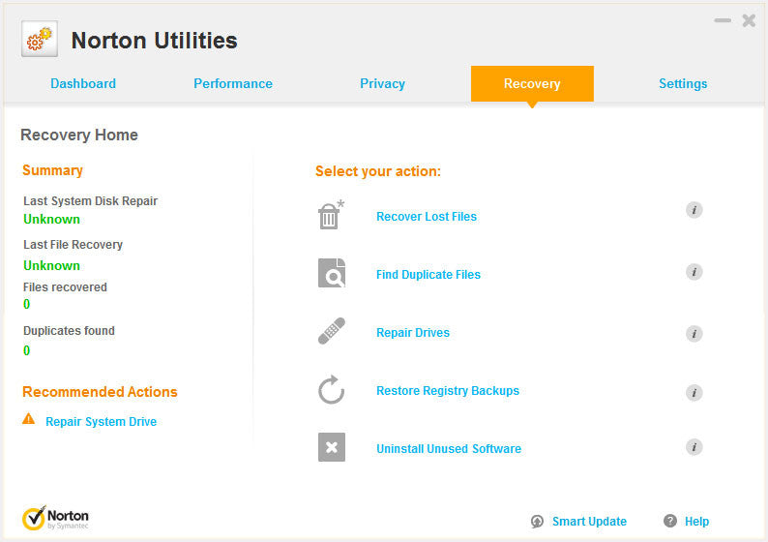This screenshot has width=768, height=542.
Task: View info for Restore Registry Backups
Action: tap(694, 392)
